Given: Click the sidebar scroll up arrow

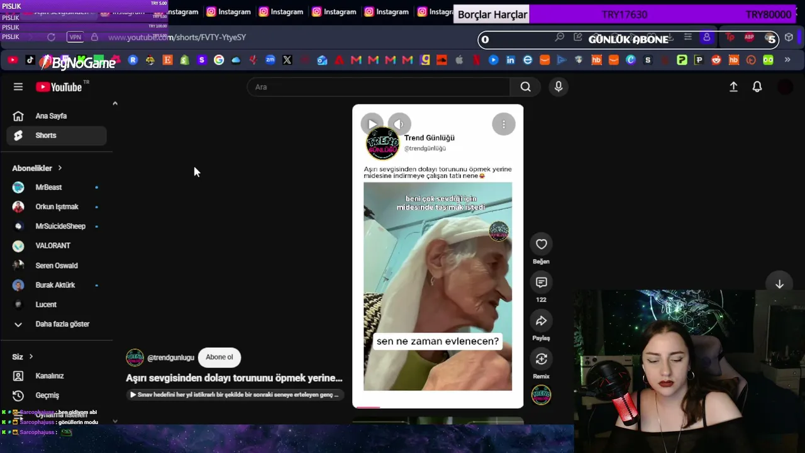Looking at the screenshot, I should tap(115, 103).
